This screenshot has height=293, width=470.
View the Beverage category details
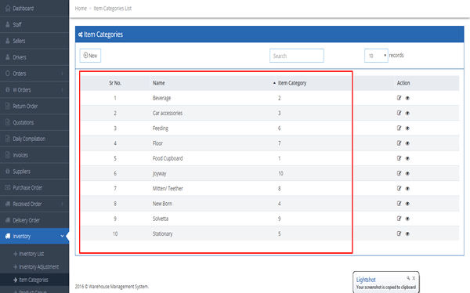[x=407, y=98]
